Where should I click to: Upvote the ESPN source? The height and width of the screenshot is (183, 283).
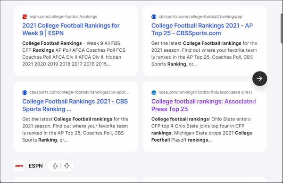click(x=55, y=166)
